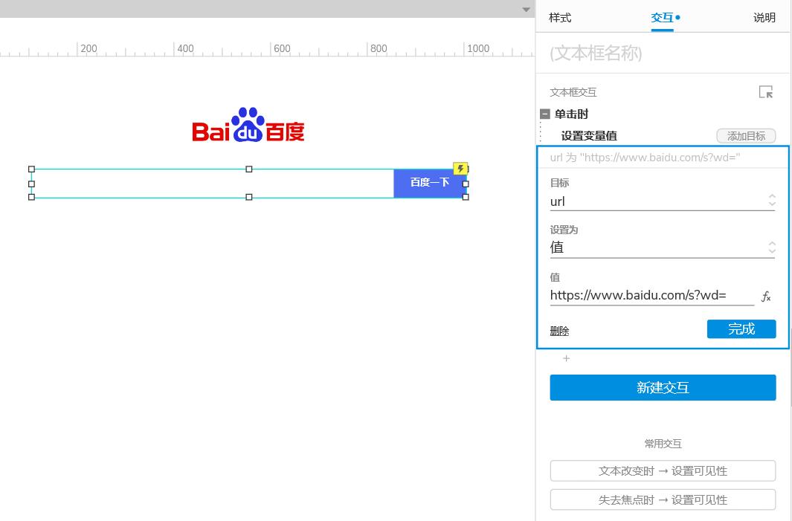
Task: Click the value field containing https://www.baidu.com/s?wd=
Action: [652, 296]
